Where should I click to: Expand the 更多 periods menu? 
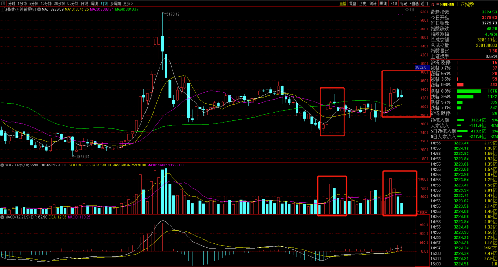pos(128,4)
